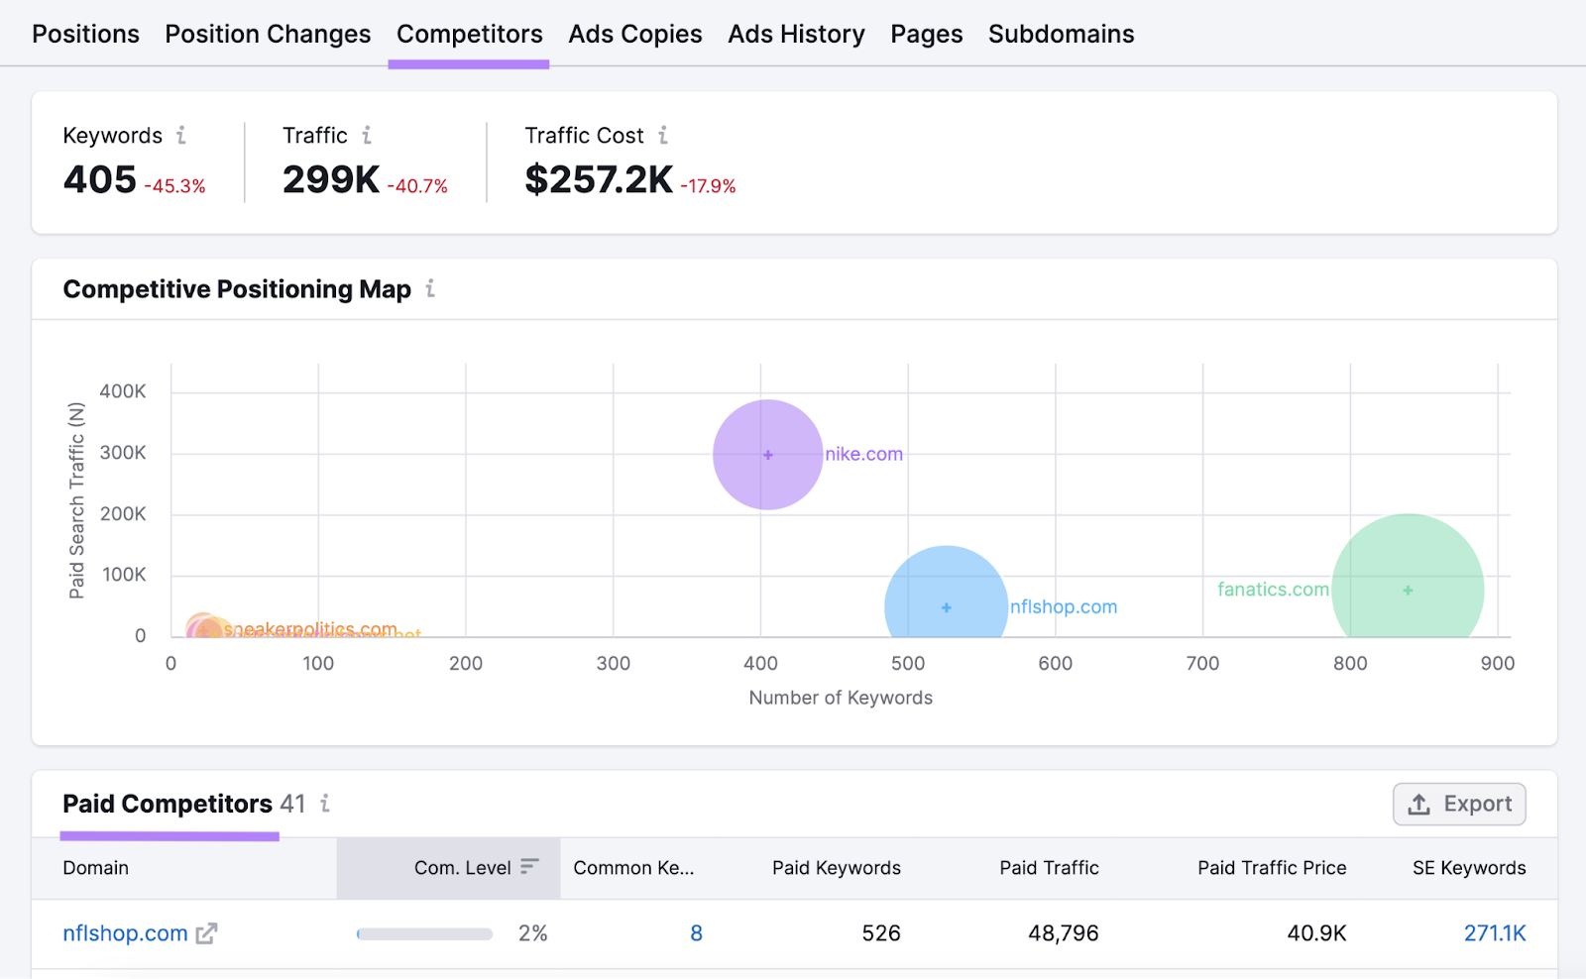The height and width of the screenshot is (979, 1586).
Task: Click the Competitive Positioning Map info icon
Action: tap(430, 289)
